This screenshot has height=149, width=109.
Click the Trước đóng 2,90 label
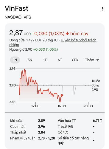pyautogui.click(x=96, y=85)
